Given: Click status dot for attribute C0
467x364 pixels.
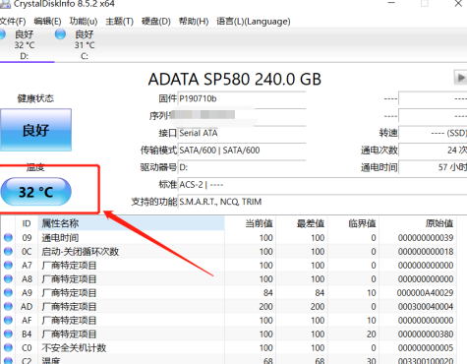Looking at the screenshot, I should (8, 347).
